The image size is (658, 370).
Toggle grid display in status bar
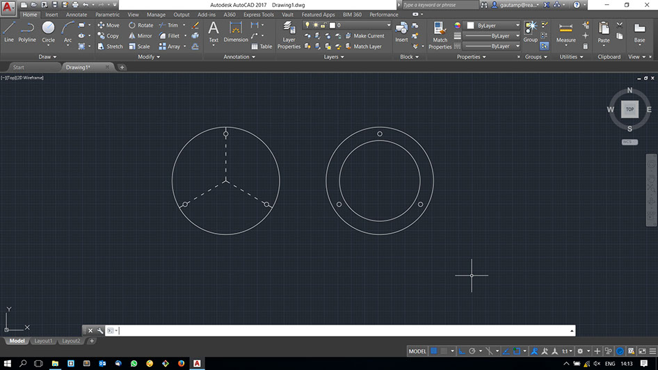click(x=435, y=351)
